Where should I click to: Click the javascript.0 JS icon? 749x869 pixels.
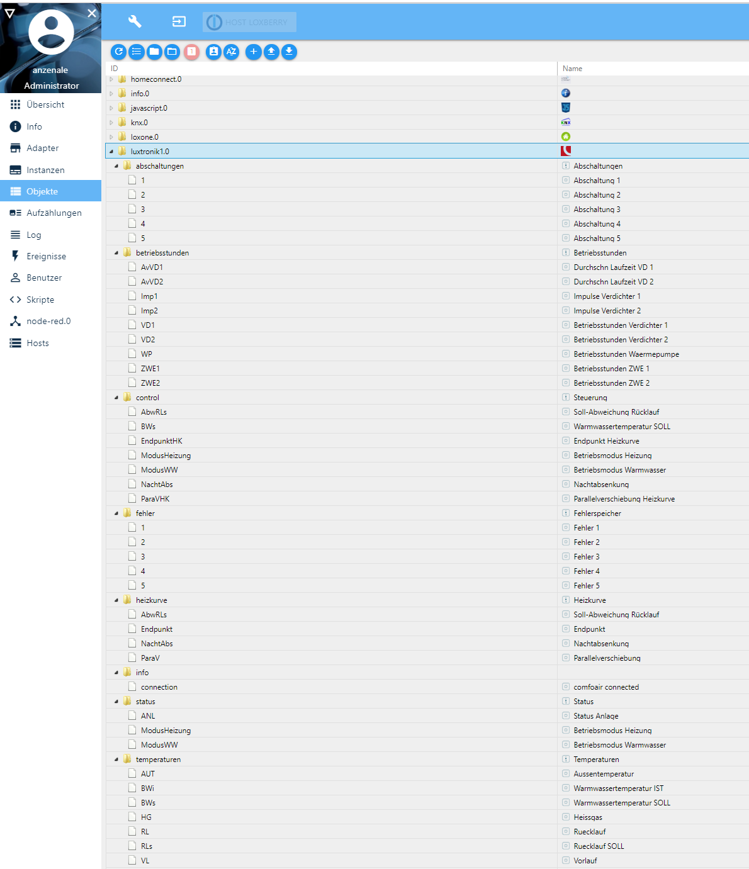(x=566, y=108)
